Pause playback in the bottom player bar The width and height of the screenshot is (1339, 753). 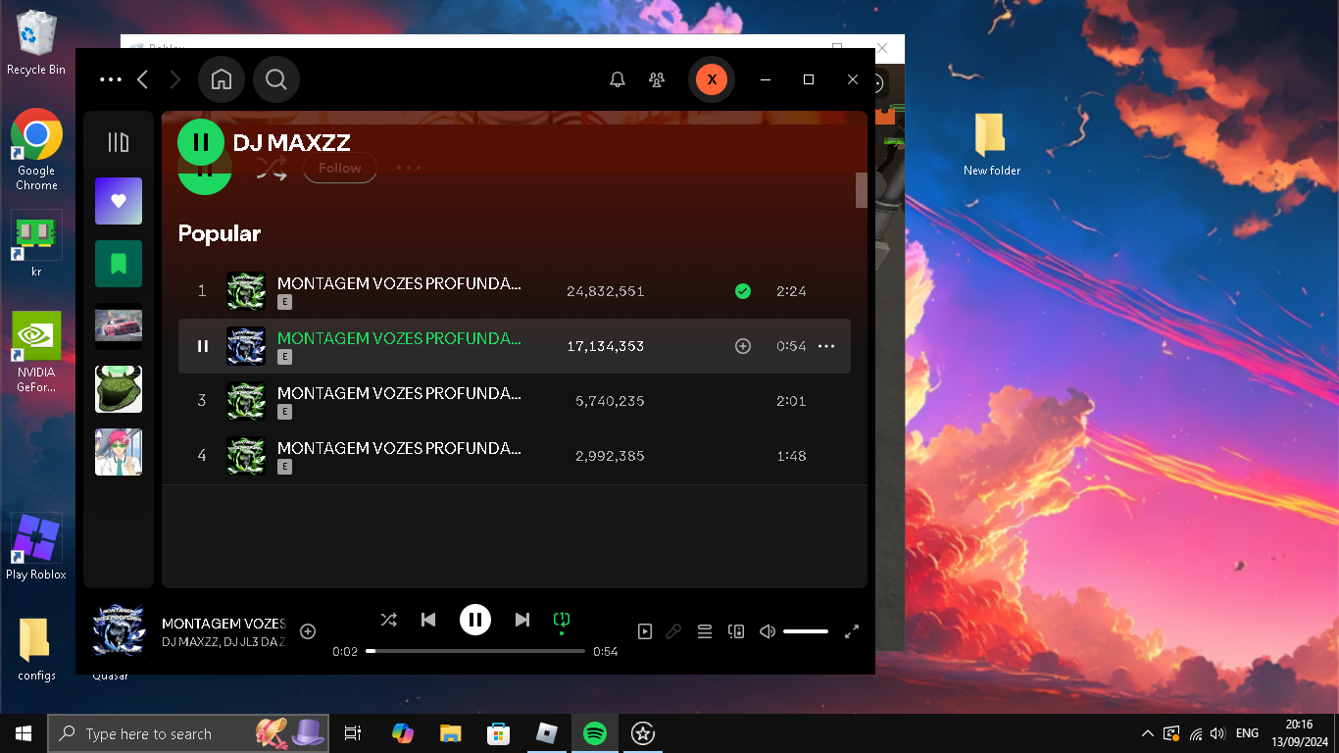coord(475,620)
